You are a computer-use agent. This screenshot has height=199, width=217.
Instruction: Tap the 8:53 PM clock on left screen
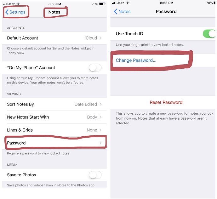pyautogui.click(x=55, y=4)
